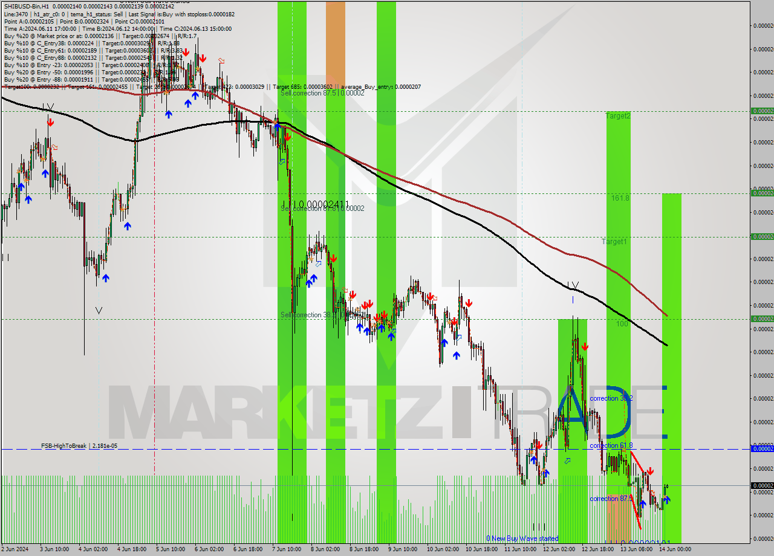Click the 'Sell correction 87.5 | 0.00002' label
This screenshot has width=774, height=556.
point(322,93)
